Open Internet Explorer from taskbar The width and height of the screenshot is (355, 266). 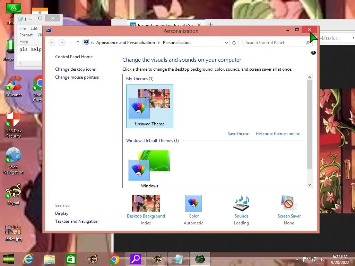click(28, 259)
